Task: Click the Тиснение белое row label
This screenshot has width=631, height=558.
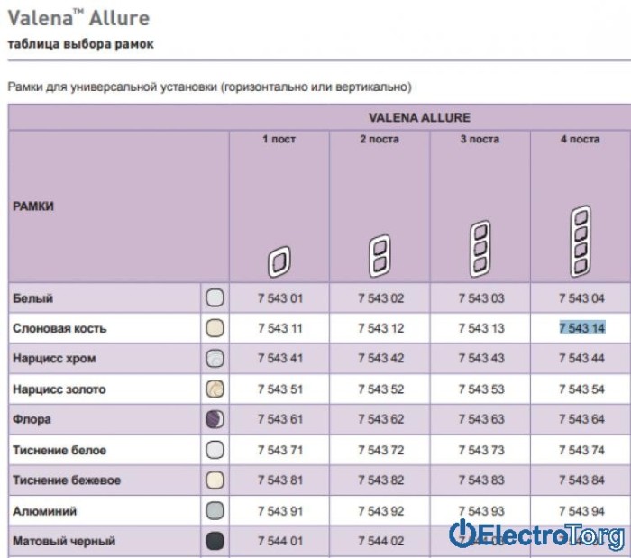Action: 59,450
